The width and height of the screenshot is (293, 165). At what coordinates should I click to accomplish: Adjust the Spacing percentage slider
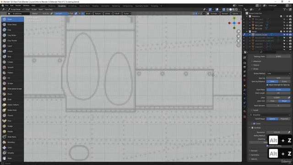click(x=278, y=78)
